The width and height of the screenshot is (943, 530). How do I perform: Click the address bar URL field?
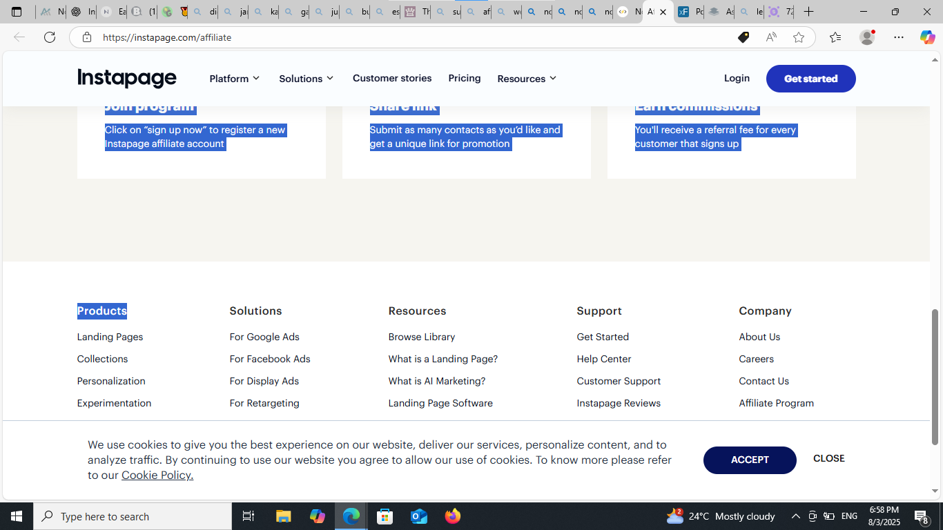click(414, 37)
